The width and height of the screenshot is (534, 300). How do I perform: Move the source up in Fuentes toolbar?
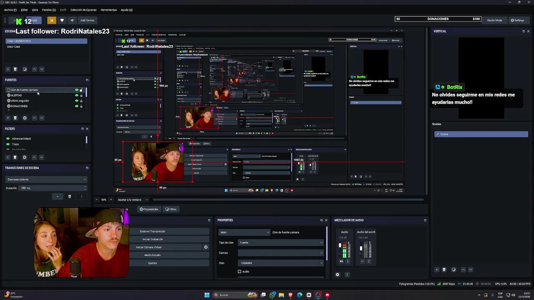[x=34, y=118]
